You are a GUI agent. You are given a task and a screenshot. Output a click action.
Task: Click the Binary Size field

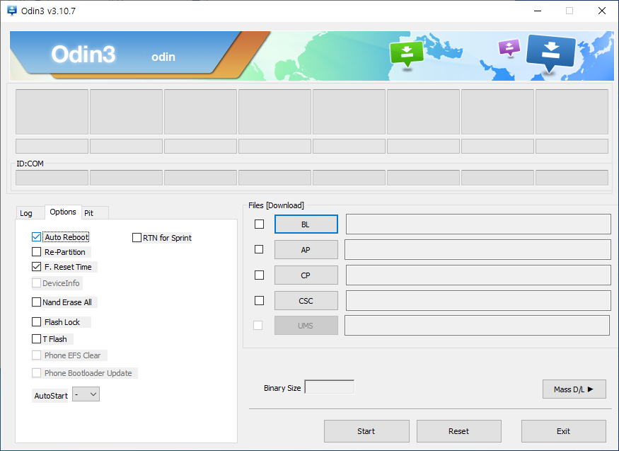pos(330,387)
